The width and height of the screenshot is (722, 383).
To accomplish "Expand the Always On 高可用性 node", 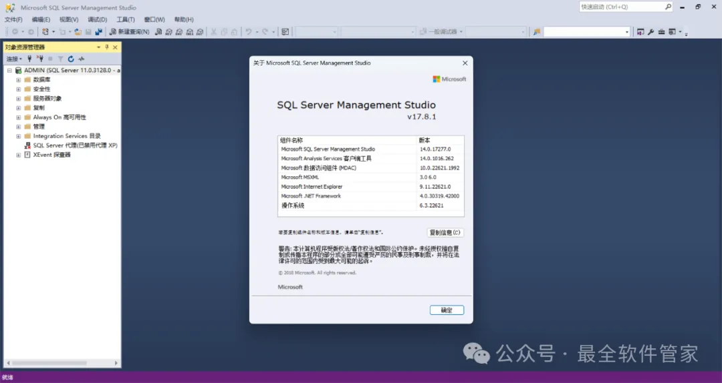I will (x=19, y=117).
